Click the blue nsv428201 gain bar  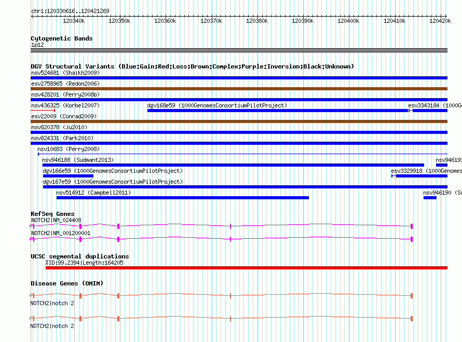click(239, 100)
